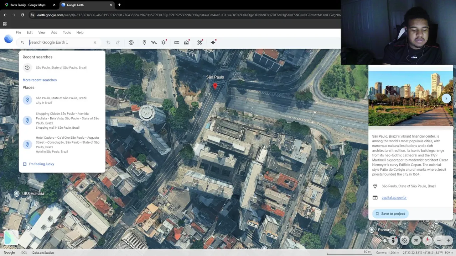
Task: Close the Barra Family Google Maps tab
Action: (x=54, y=5)
